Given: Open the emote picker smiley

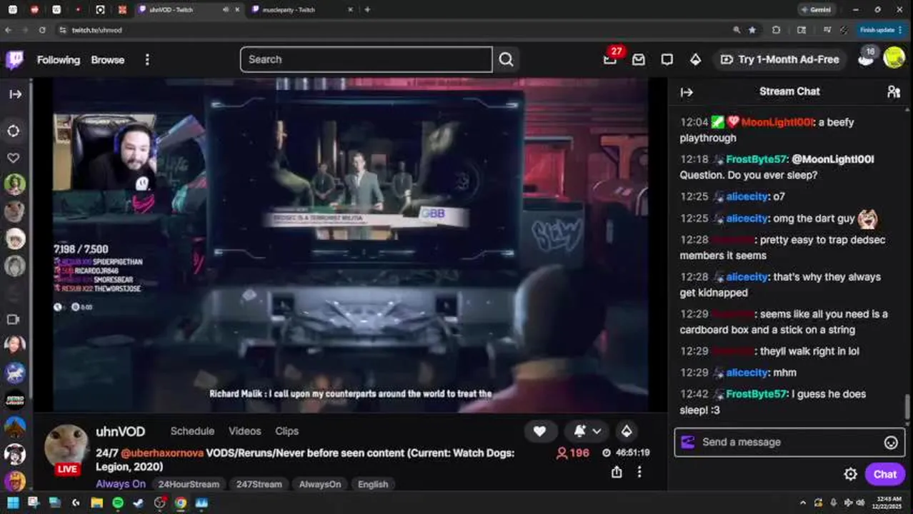Looking at the screenshot, I should (x=891, y=443).
